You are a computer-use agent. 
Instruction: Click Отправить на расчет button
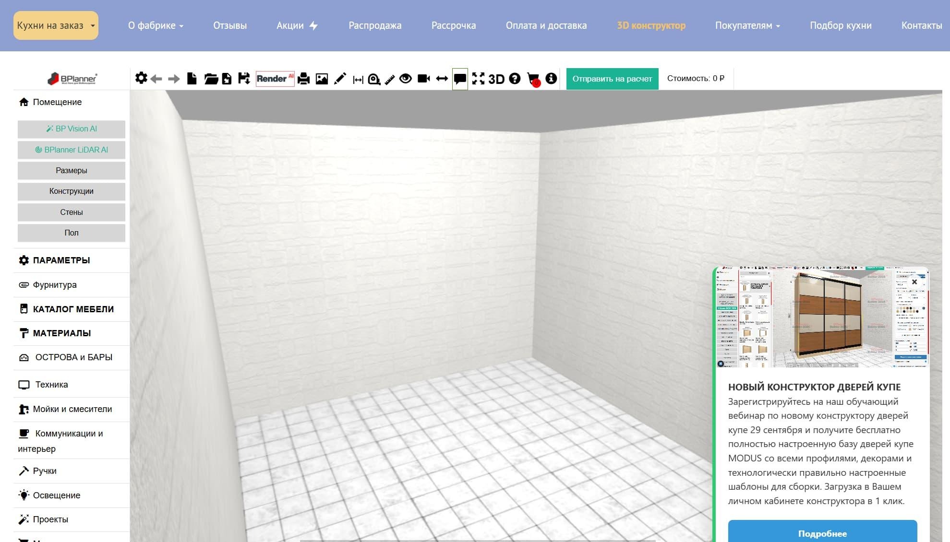coord(612,79)
